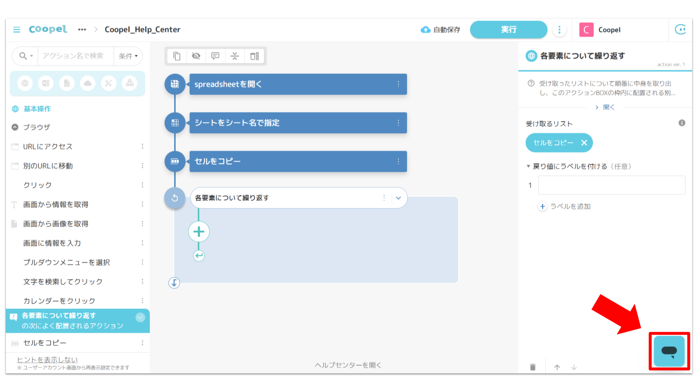
Task: Click the loop circular-arrow step icon
Action: click(175, 198)
